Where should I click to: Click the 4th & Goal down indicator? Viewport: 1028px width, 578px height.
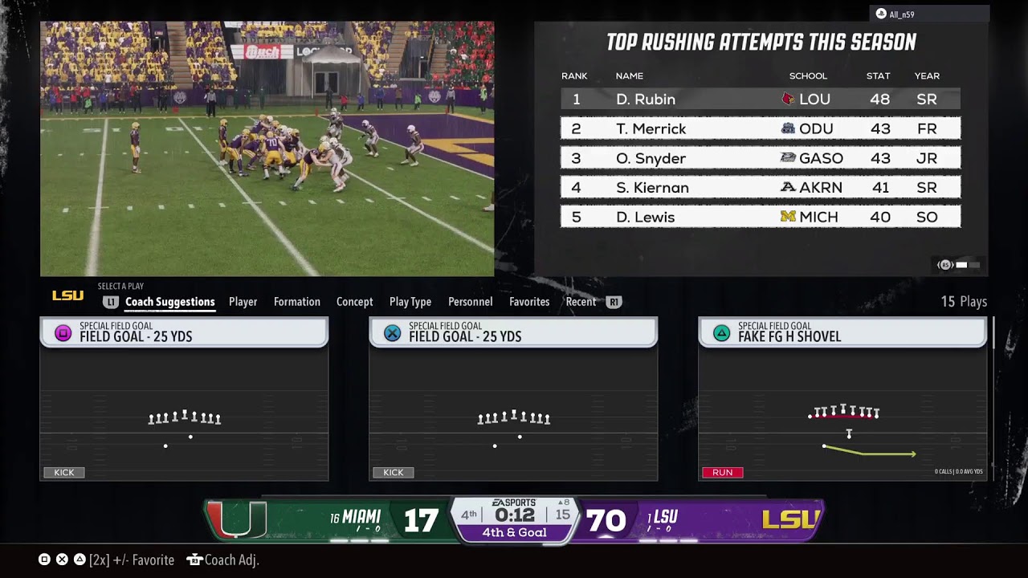pyautogui.click(x=514, y=532)
